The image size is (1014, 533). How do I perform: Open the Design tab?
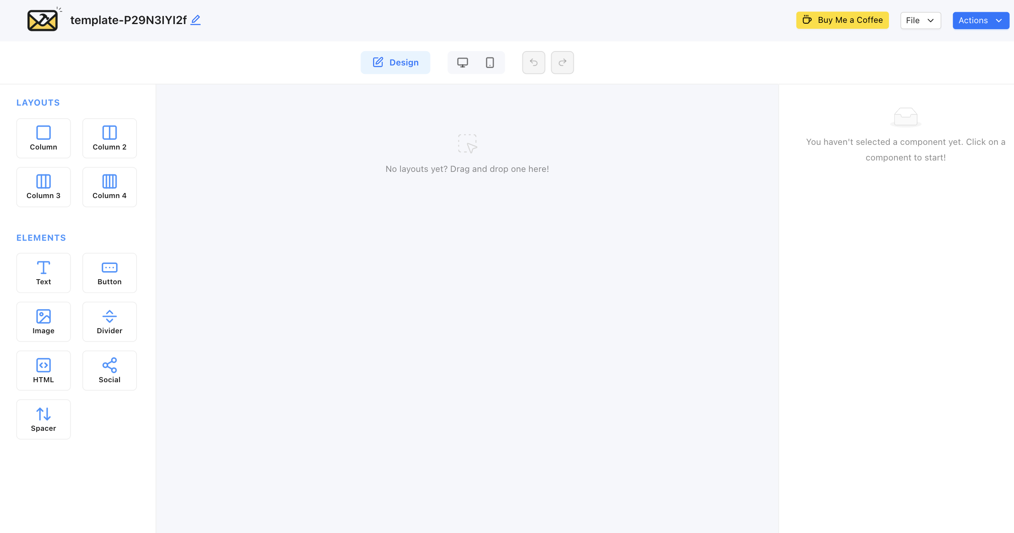[x=395, y=63]
